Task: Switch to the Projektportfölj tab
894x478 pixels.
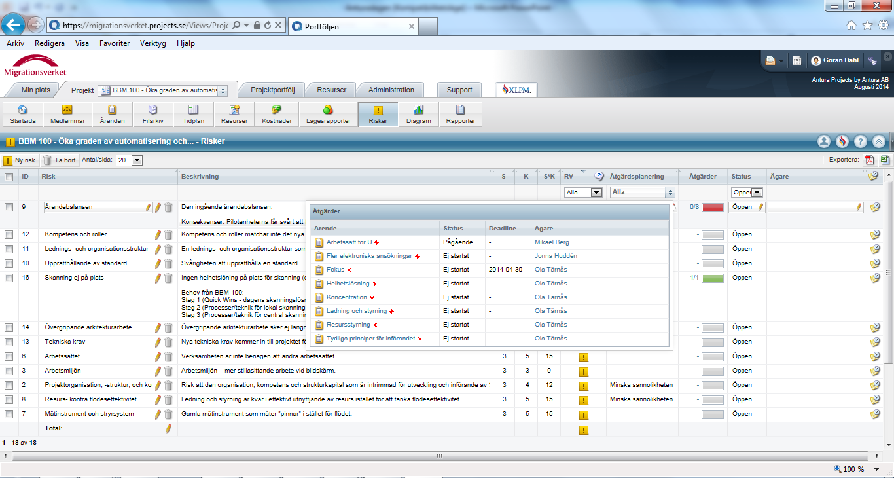Action: point(273,90)
